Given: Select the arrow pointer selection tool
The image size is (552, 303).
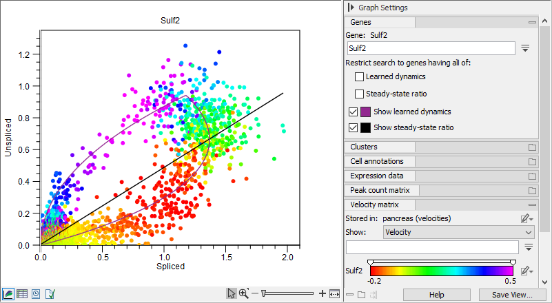Looking at the screenshot, I should tap(232, 294).
